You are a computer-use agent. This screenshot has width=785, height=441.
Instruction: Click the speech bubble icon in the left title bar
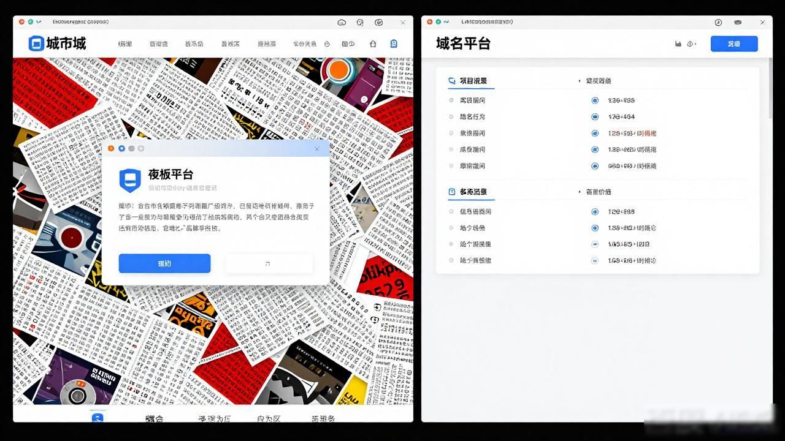tap(360, 22)
